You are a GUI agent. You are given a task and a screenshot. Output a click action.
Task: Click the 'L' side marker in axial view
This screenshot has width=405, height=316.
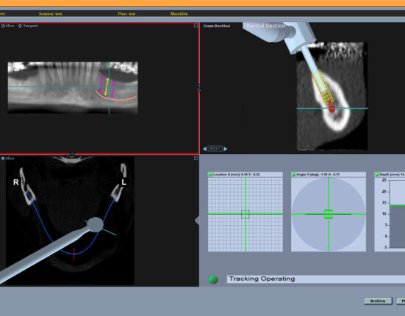click(x=123, y=182)
